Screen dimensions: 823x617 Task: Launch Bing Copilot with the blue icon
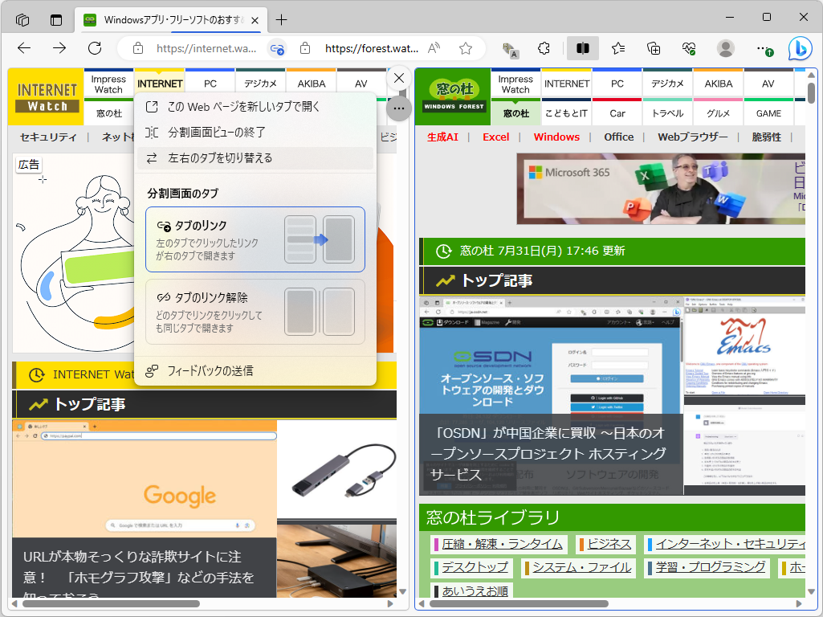click(800, 49)
